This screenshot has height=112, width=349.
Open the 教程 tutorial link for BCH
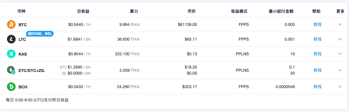pos(318,87)
